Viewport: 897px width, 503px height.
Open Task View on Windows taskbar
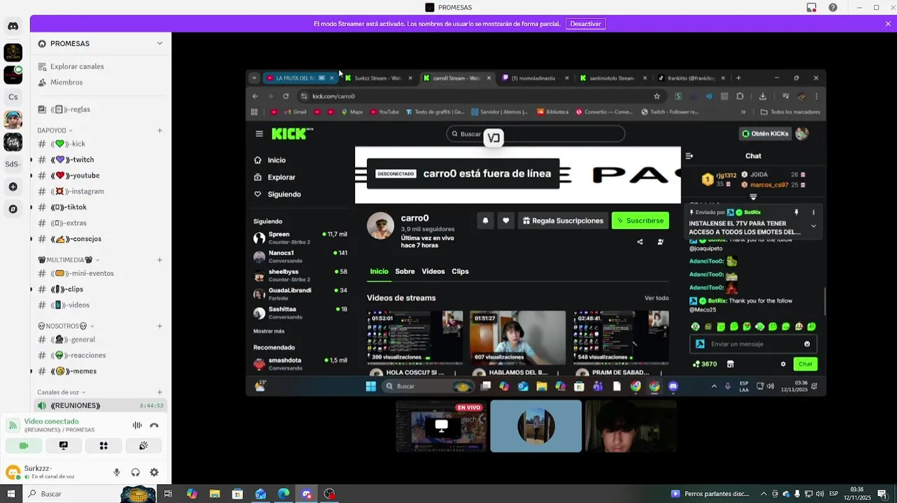(x=168, y=494)
